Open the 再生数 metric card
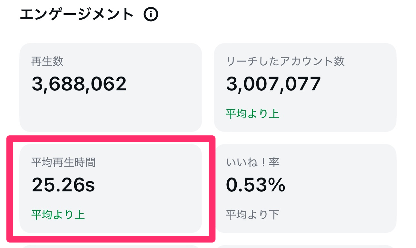The image size is (416, 248). coord(111,106)
